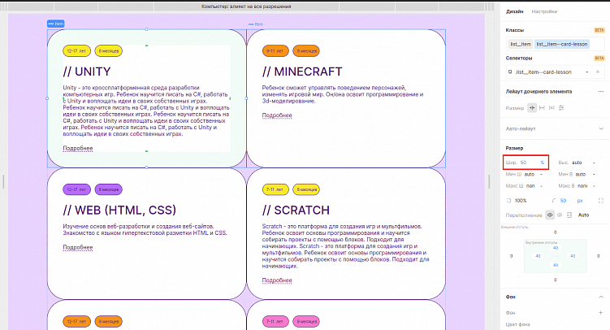Collapse the Фон section chevron

tap(601, 297)
